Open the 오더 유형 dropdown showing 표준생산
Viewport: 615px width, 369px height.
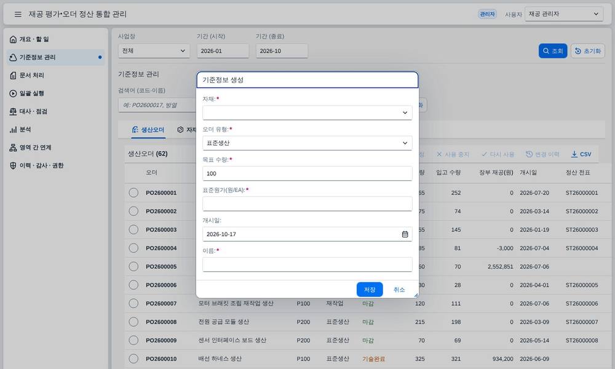click(307, 143)
